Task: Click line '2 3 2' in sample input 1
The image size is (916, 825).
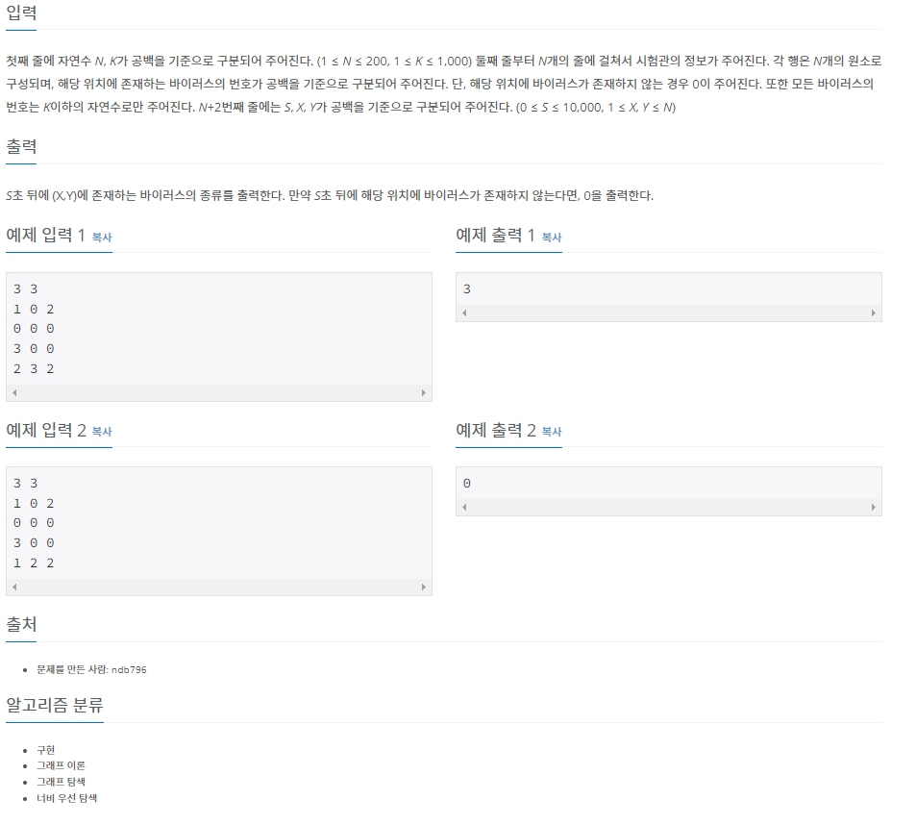Action: (x=34, y=368)
